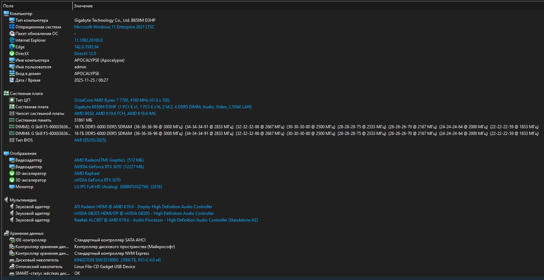The width and height of the screenshot is (544, 280).
Task: Open the LG IPS Full HD (Analog) monitor link
Action: [118, 187]
